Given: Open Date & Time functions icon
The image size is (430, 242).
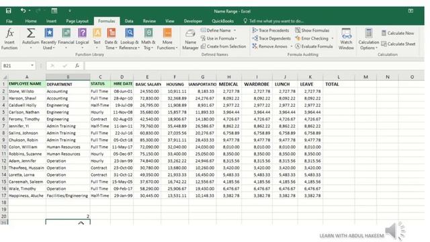Looking at the screenshot, I should (111, 33).
